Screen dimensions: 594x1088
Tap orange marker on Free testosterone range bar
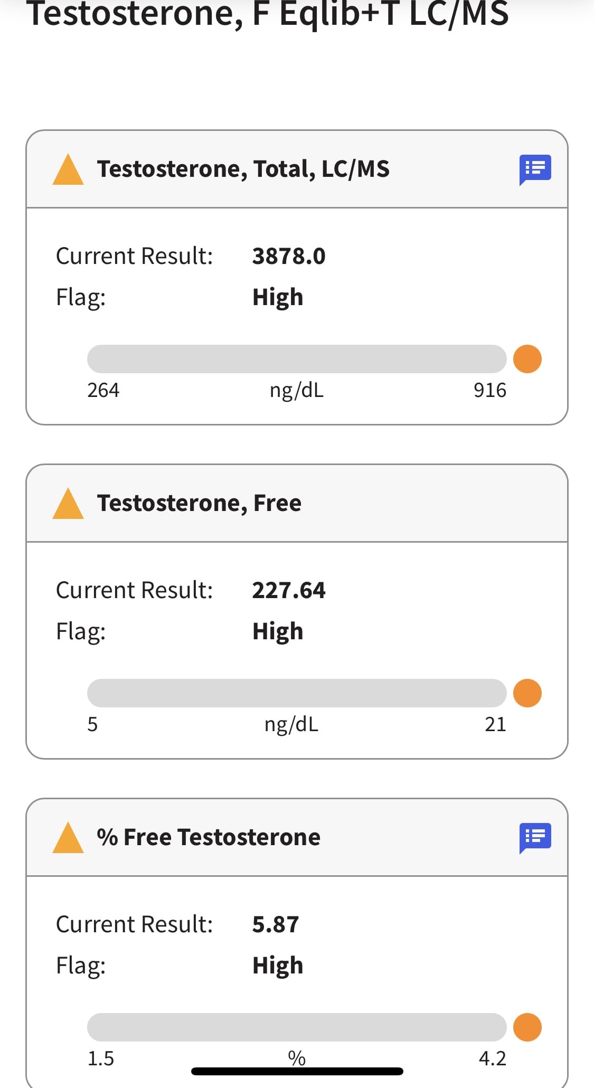point(527,693)
